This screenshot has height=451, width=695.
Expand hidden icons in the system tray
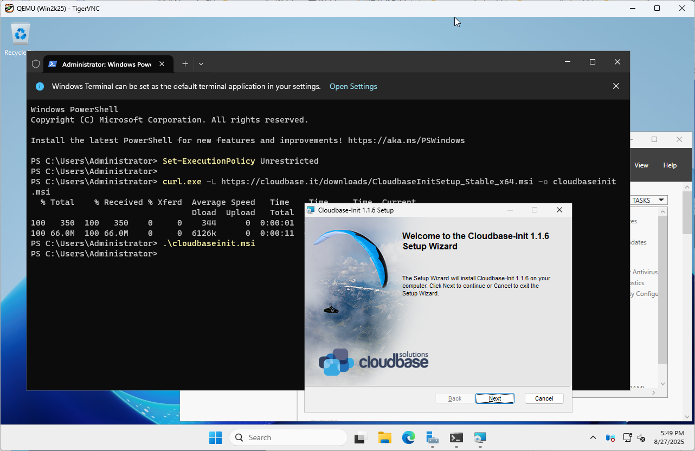click(x=593, y=437)
